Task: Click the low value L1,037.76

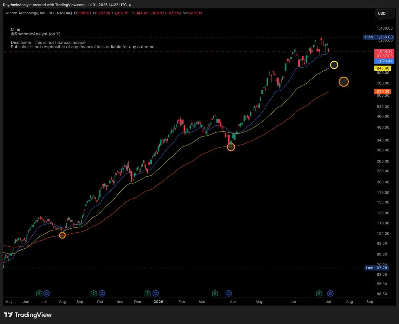Action: pyautogui.click(x=120, y=13)
